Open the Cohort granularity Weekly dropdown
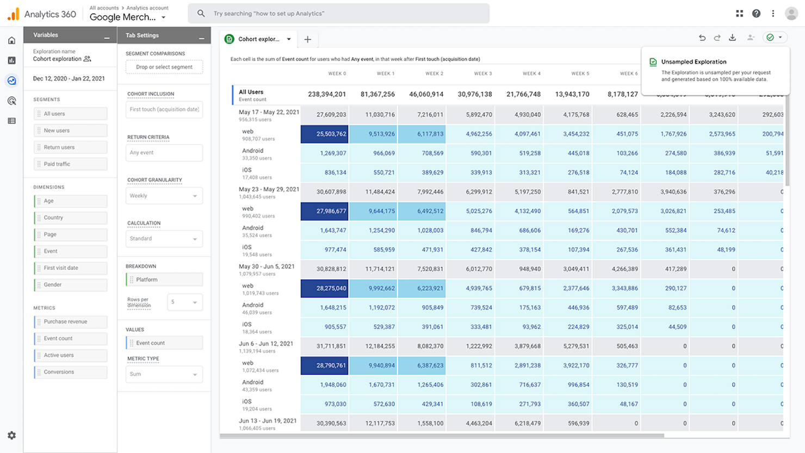 tap(164, 195)
